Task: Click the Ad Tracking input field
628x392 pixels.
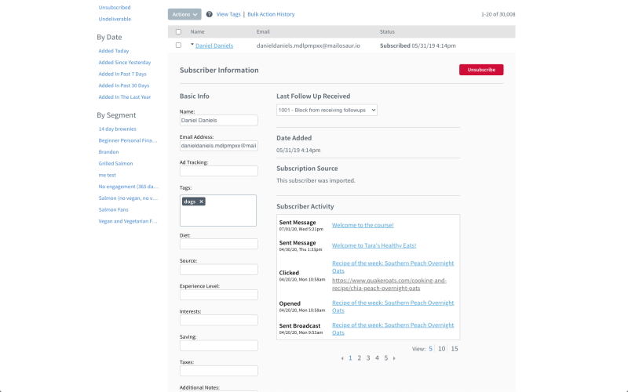Action: point(218,171)
